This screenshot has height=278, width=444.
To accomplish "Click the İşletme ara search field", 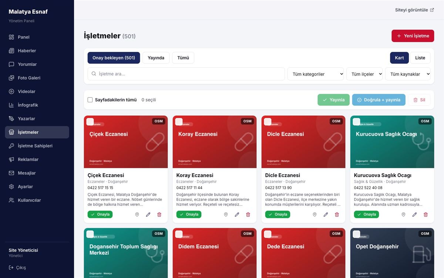I will pos(186,74).
